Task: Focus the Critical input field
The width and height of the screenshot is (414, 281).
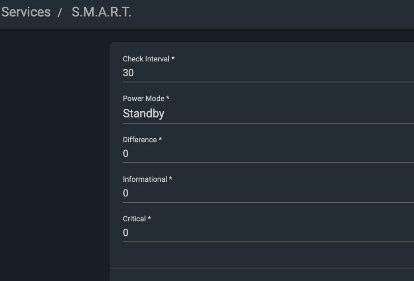Action: [x=268, y=233]
